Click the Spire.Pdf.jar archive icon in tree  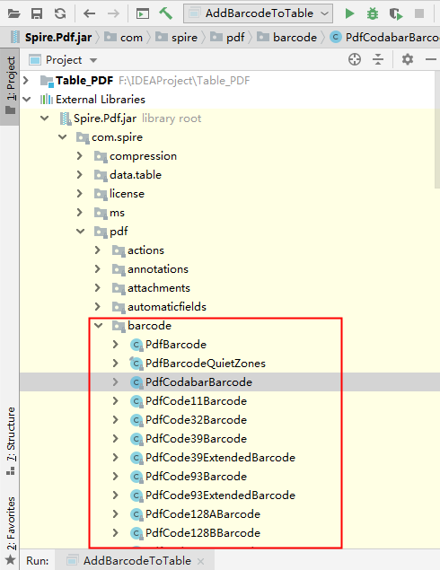click(x=66, y=118)
